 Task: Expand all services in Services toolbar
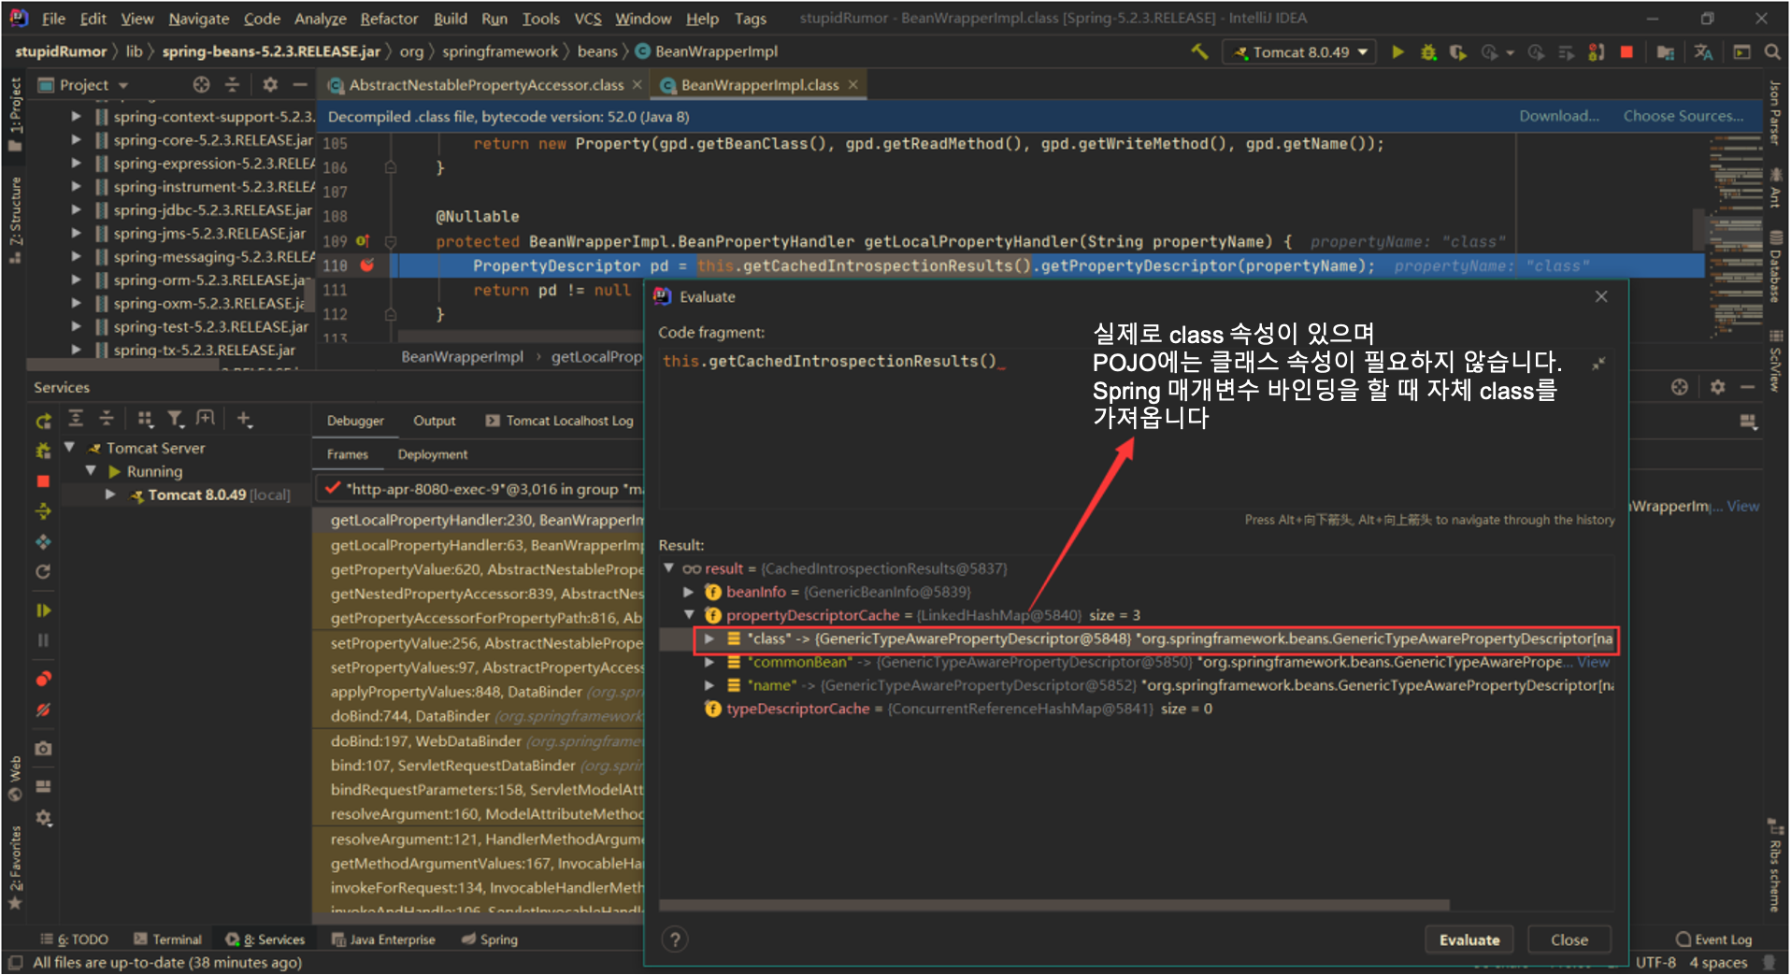77,419
